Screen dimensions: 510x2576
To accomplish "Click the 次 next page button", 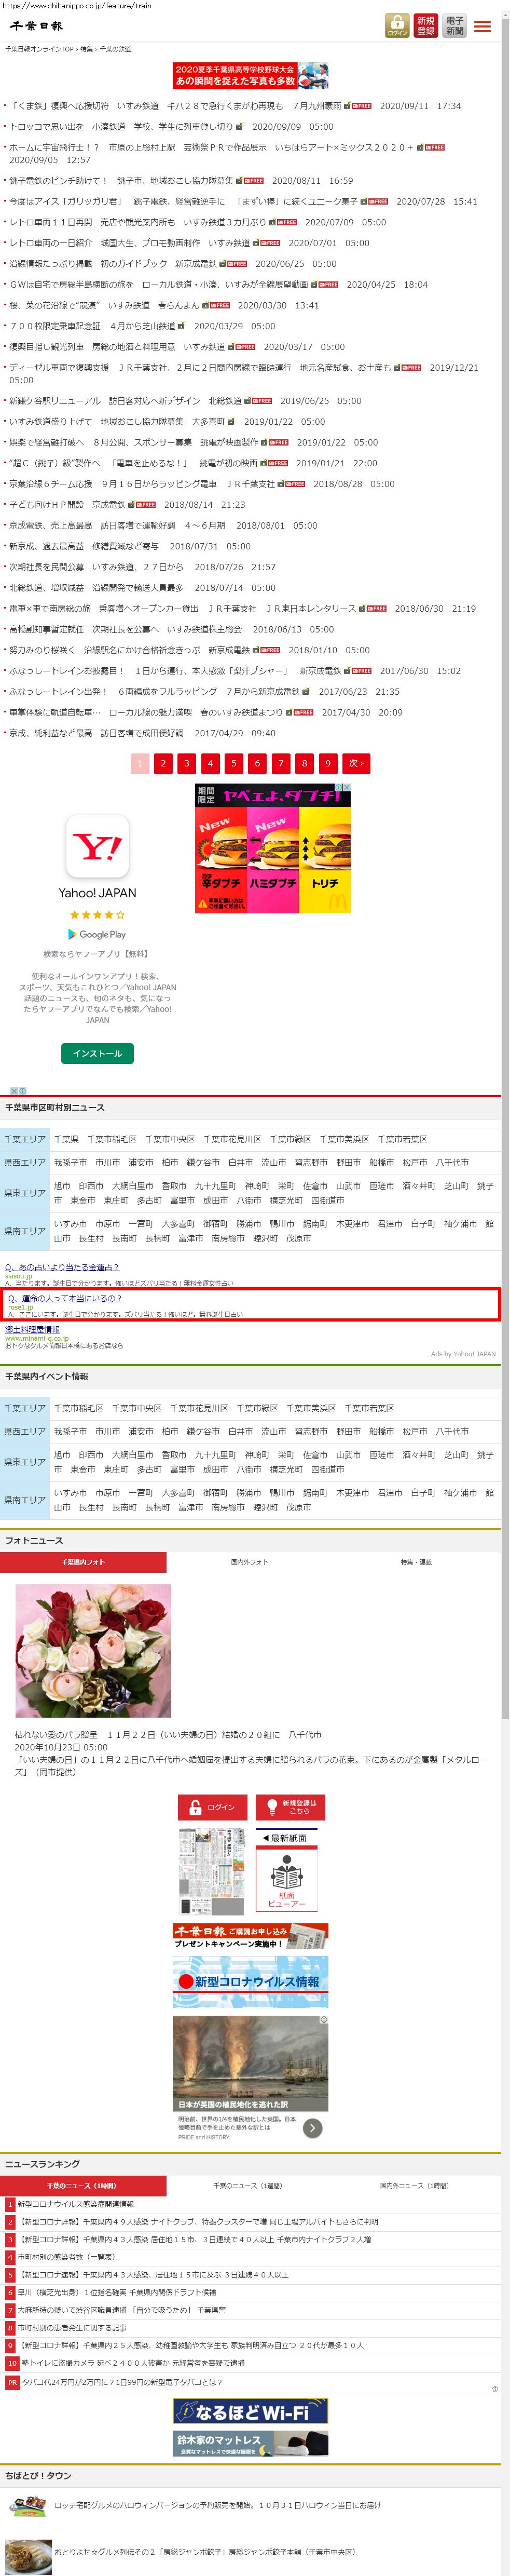I will tap(356, 763).
